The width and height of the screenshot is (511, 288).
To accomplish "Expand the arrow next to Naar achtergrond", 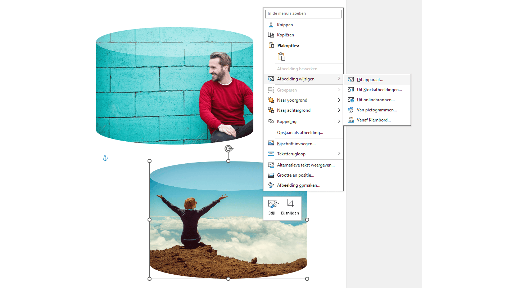I will tap(339, 110).
